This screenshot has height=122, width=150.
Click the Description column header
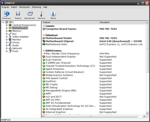[122, 22]
